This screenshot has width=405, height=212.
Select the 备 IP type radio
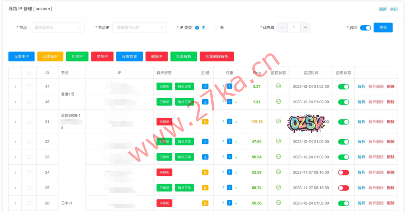(x=216, y=28)
